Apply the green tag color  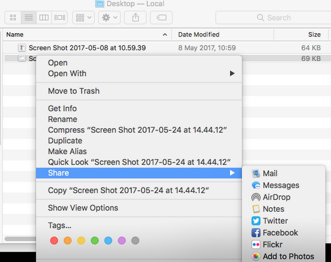(94, 241)
